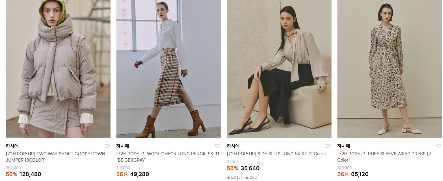Open WOOL CHECK LONG PENCIL SKIRT title link
Screen dimensions: 443x181
pyautogui.click(x=168, y=157)
